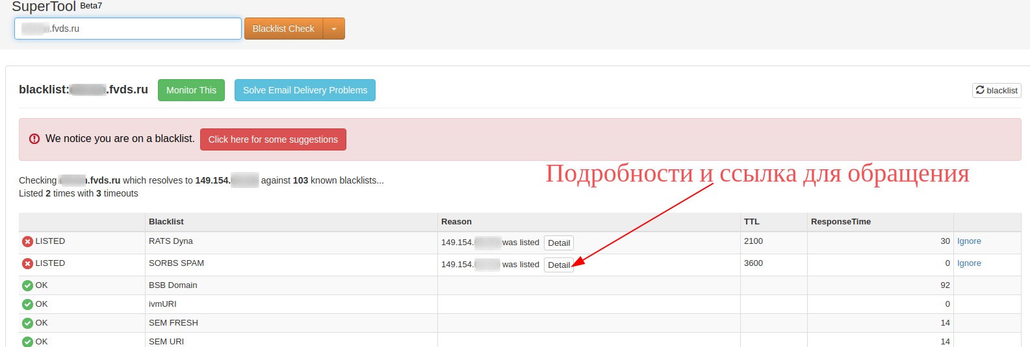
Task: Click red LISTED icon in SORBS SPAM row
Action: [27, 264]
